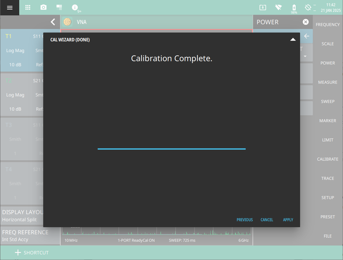
Task: Click the GPS location status icon
Action: pyautogui.click(x=308, y=8)
